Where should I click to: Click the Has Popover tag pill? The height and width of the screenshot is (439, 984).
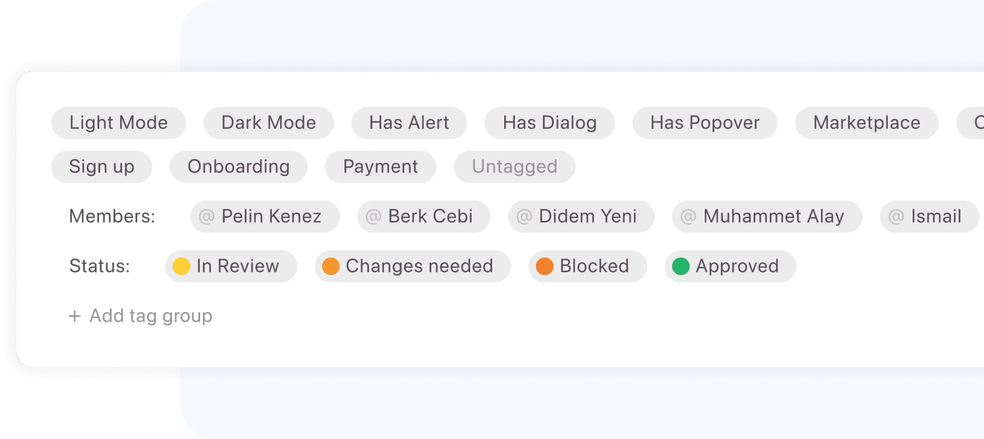coord(705,122)
